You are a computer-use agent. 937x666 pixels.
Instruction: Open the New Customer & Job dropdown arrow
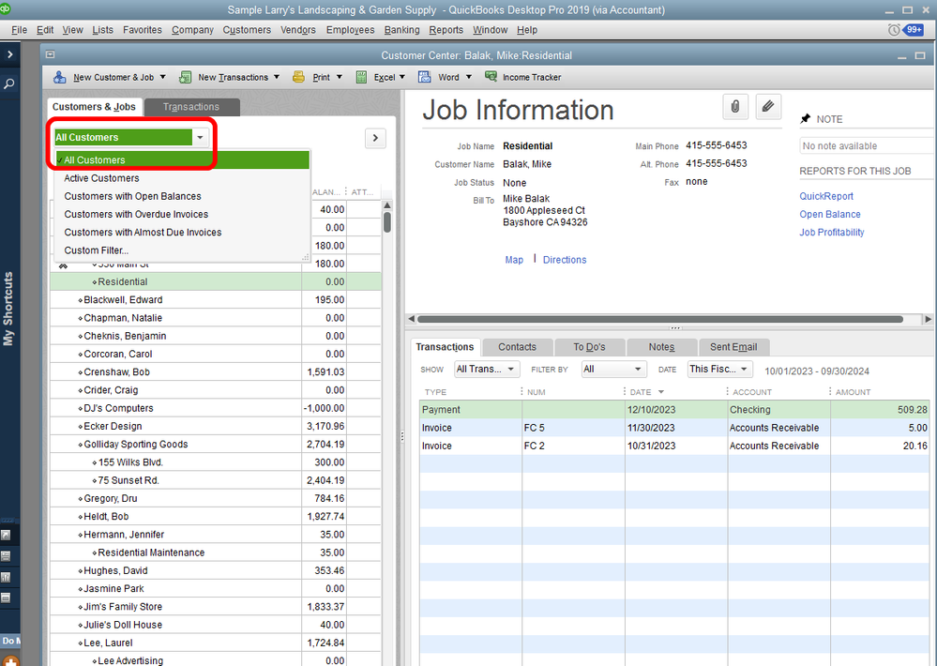[162, 77]
